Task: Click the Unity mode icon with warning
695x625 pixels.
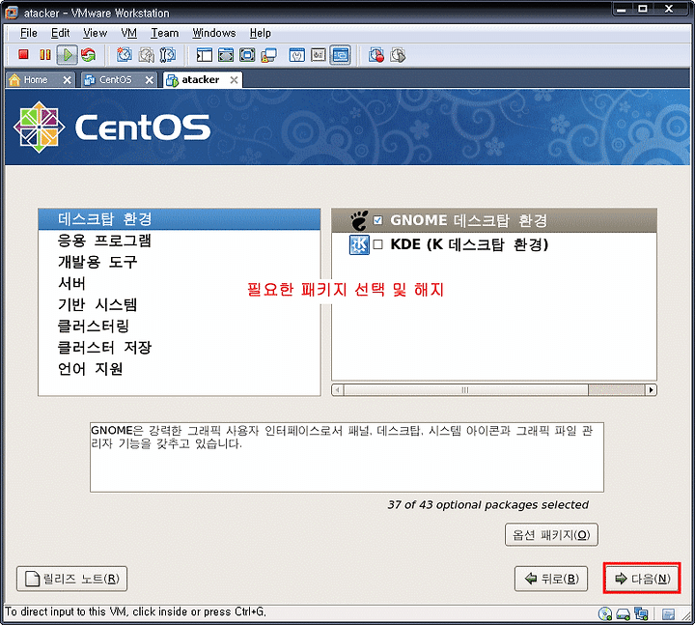Action: pos(268,55)
